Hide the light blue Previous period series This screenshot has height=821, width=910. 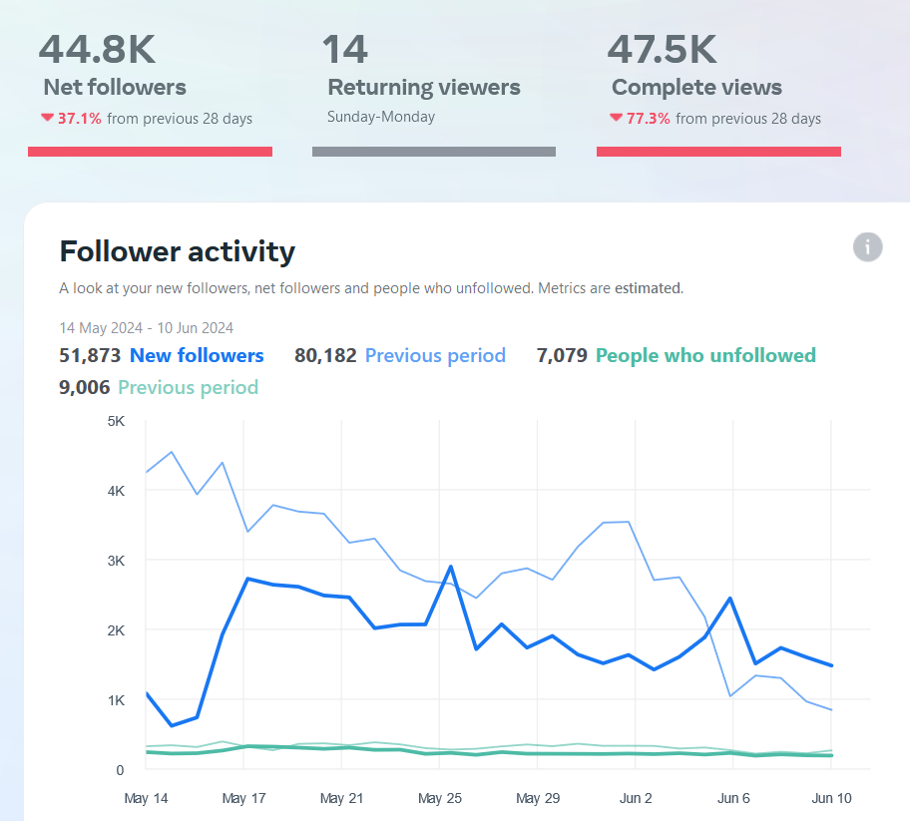coord(435,355)
